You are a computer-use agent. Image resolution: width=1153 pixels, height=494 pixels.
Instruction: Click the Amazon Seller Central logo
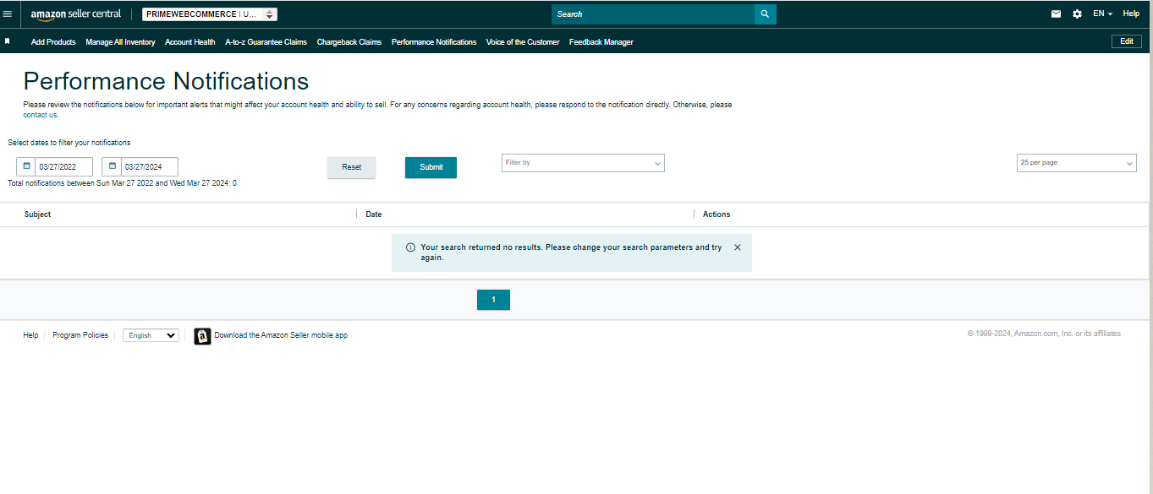click(76, 14)
